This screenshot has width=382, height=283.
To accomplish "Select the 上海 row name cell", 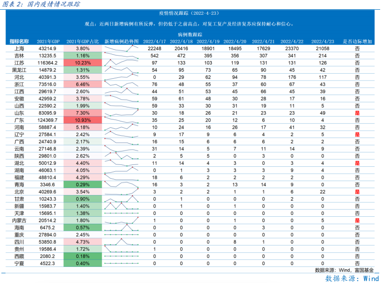I will tap(19, 49).
